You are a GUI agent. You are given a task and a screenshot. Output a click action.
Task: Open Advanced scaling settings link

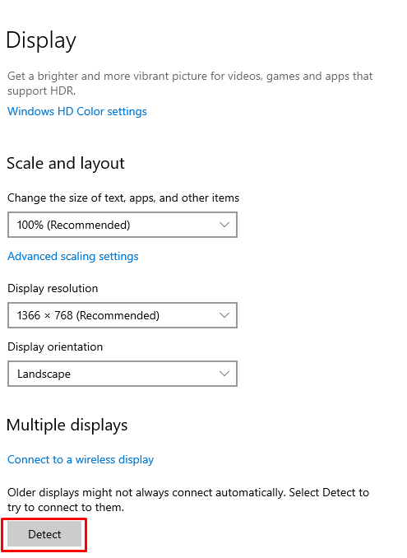(73, 256)
